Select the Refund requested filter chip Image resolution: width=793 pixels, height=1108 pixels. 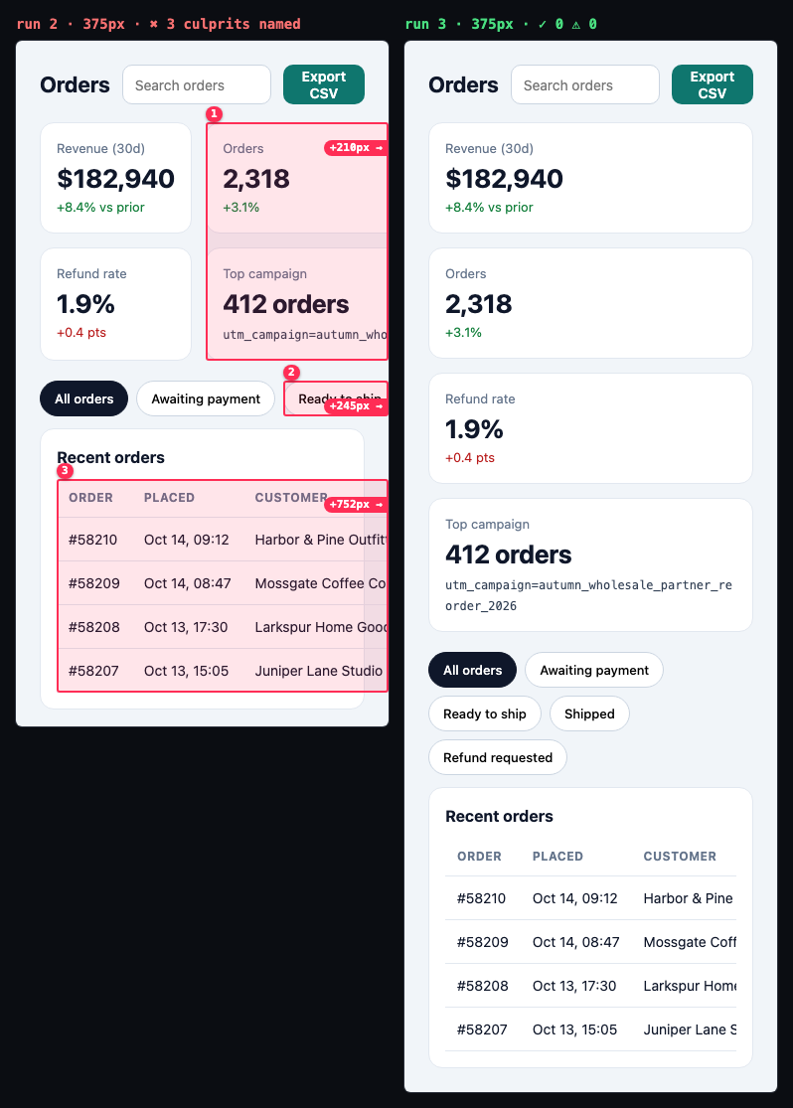coord(498,757)
